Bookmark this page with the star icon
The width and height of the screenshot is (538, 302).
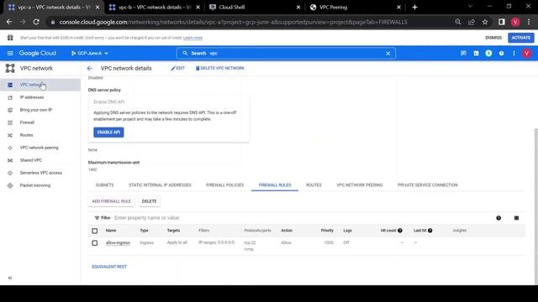pos(484,22)
